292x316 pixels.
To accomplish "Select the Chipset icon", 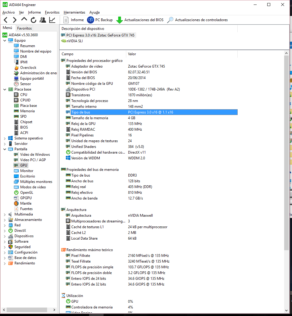I will [16, 122].
